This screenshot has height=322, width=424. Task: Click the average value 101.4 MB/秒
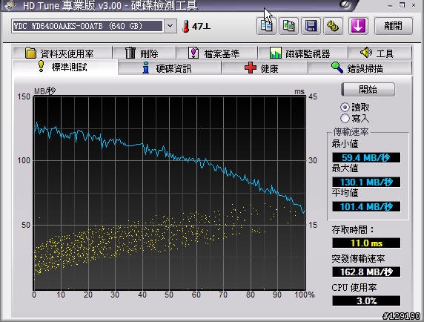click(366, 206)
